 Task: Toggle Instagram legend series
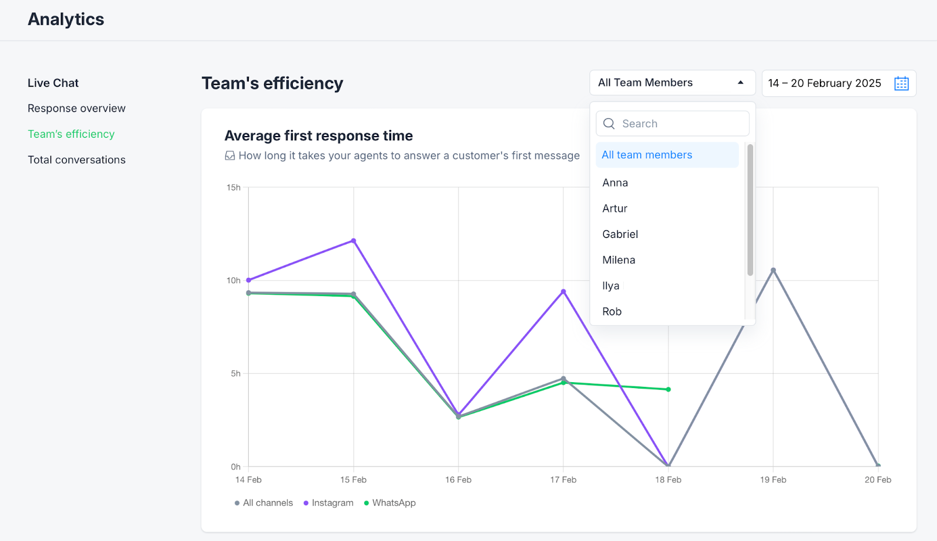click(x=328, y=503)
